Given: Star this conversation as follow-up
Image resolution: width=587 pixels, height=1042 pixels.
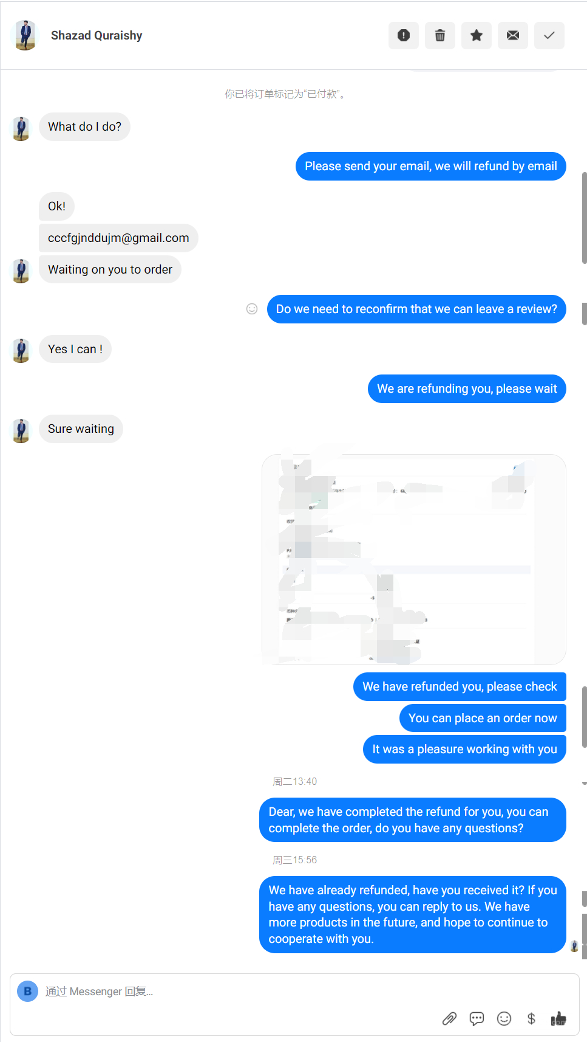Looking at the screenshot, I should point(477,35).
